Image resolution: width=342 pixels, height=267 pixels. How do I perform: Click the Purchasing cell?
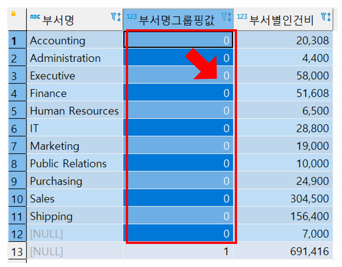[75, 180]
